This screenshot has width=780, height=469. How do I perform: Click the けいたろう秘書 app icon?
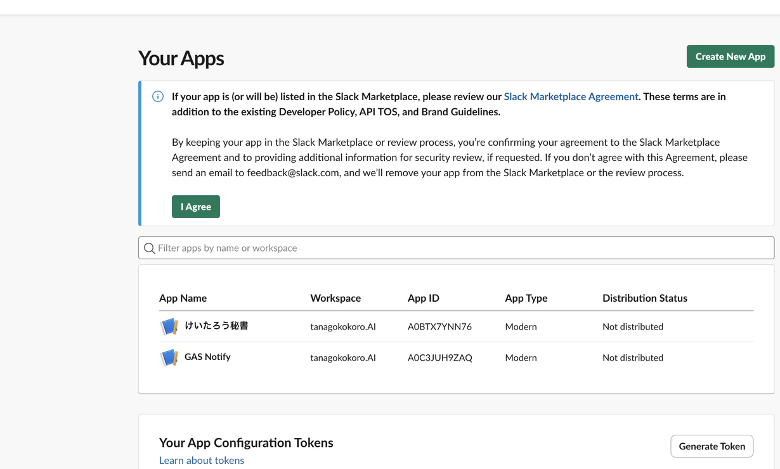pyautogui.click(x=169, y=326)
